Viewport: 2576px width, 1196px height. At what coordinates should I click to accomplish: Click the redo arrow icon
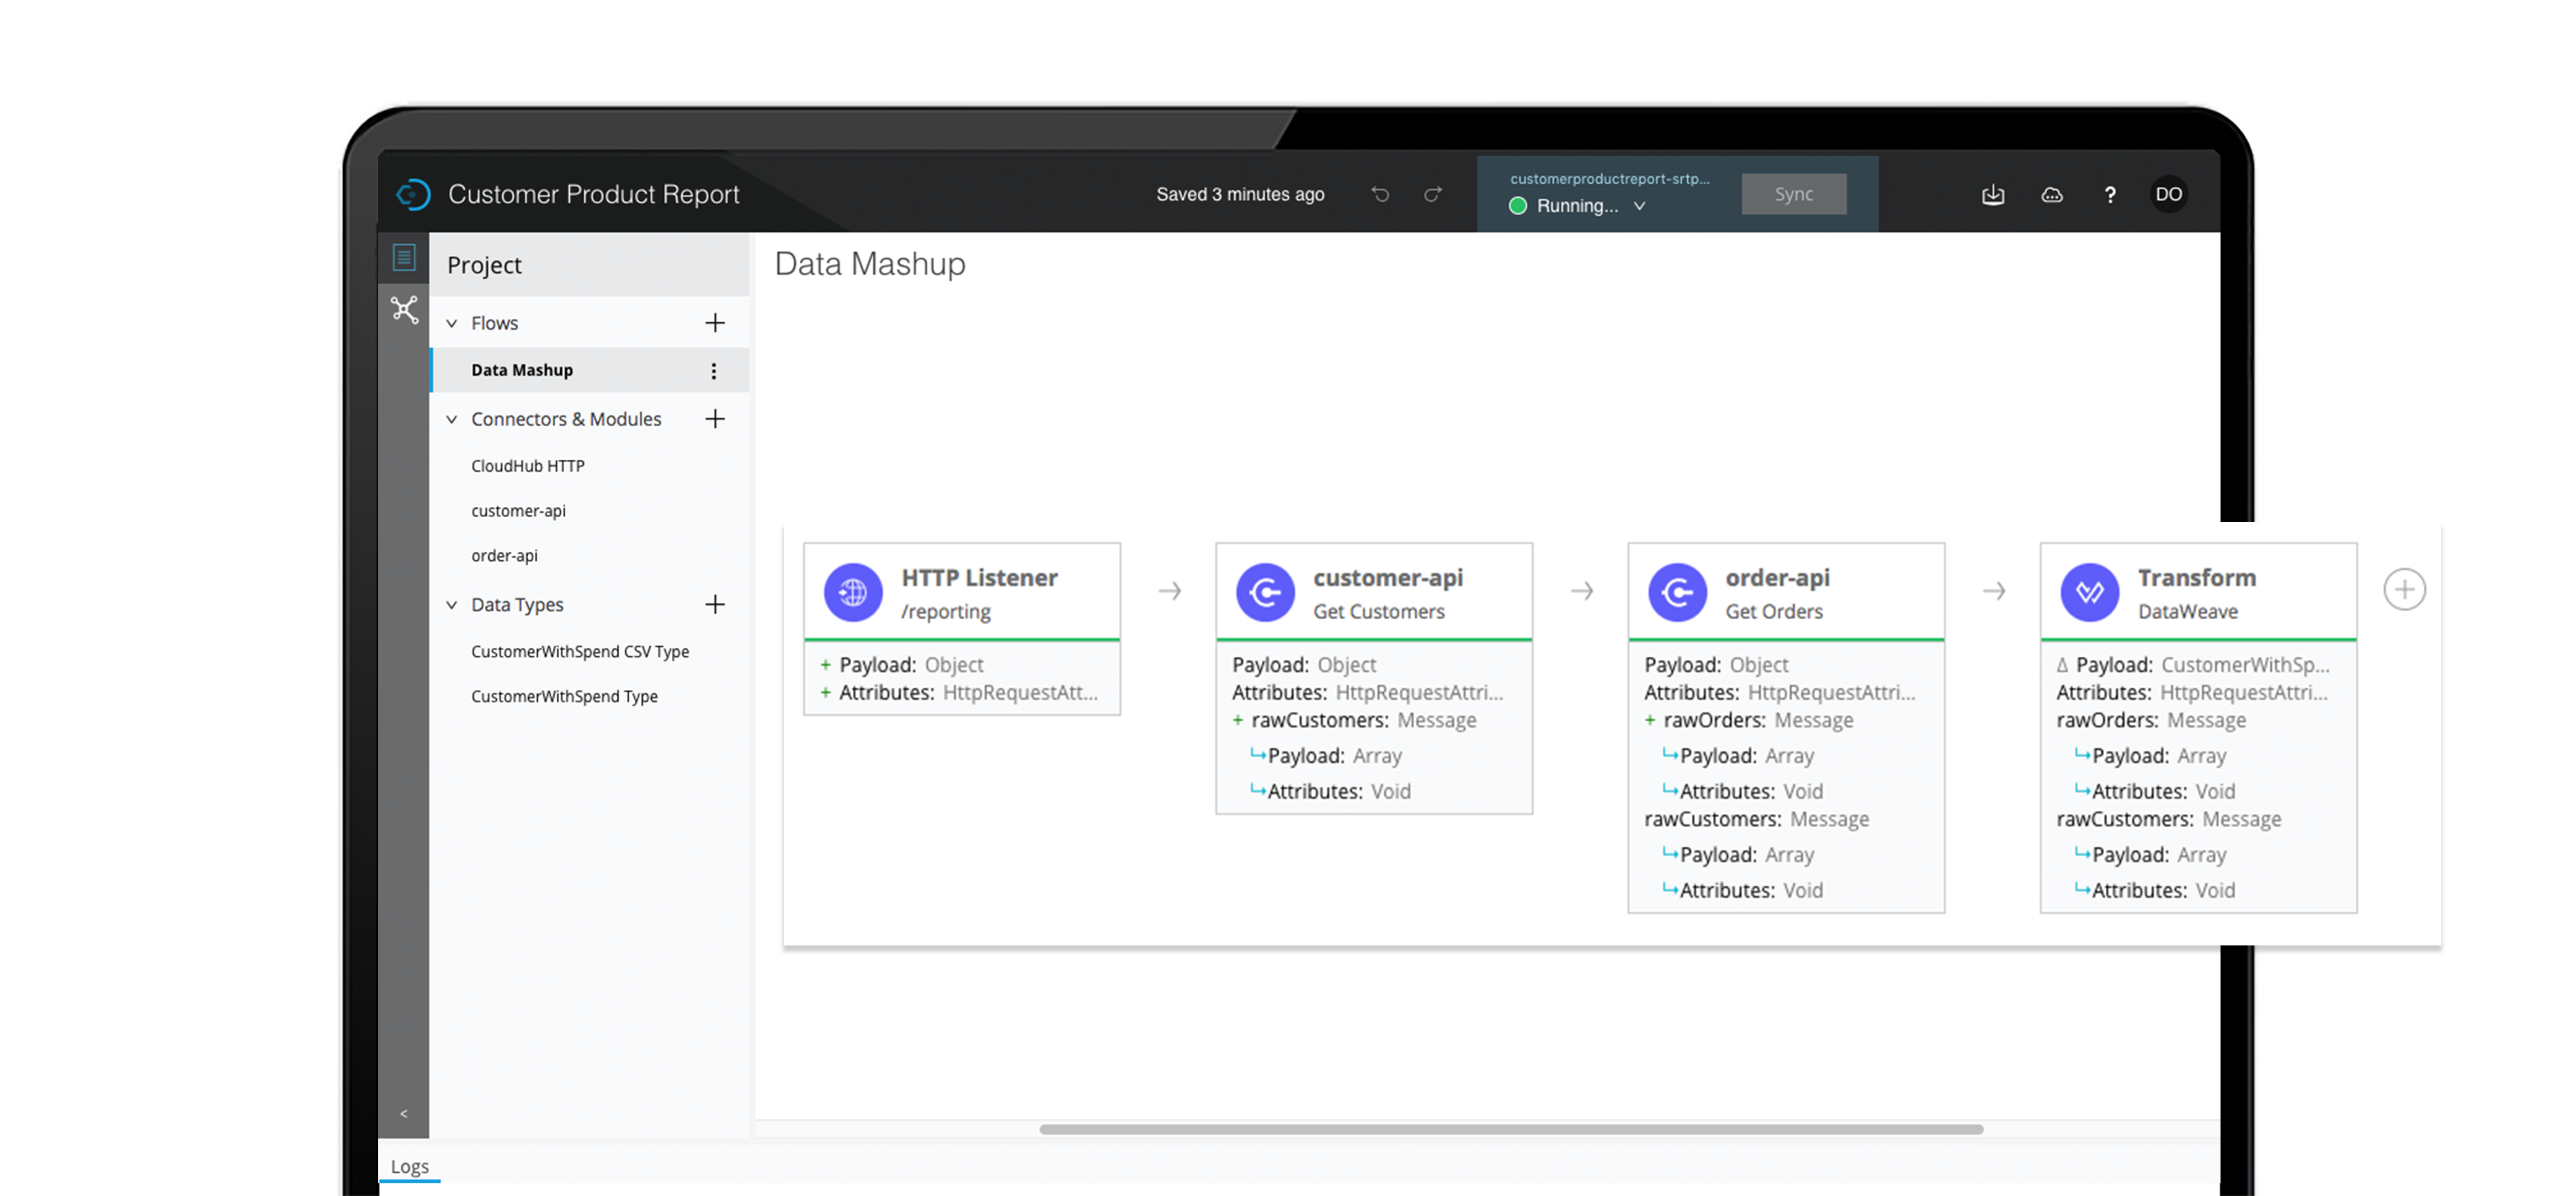1433,194
